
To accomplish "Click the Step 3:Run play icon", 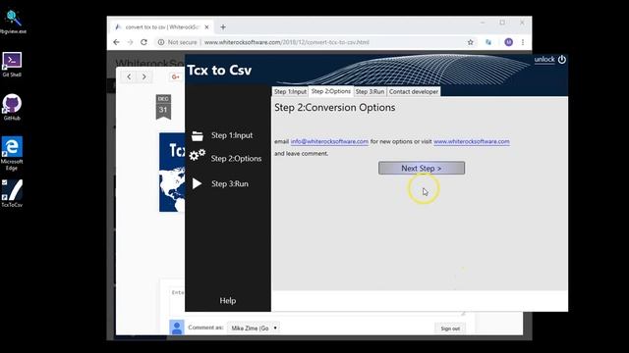I will (197, 183).
